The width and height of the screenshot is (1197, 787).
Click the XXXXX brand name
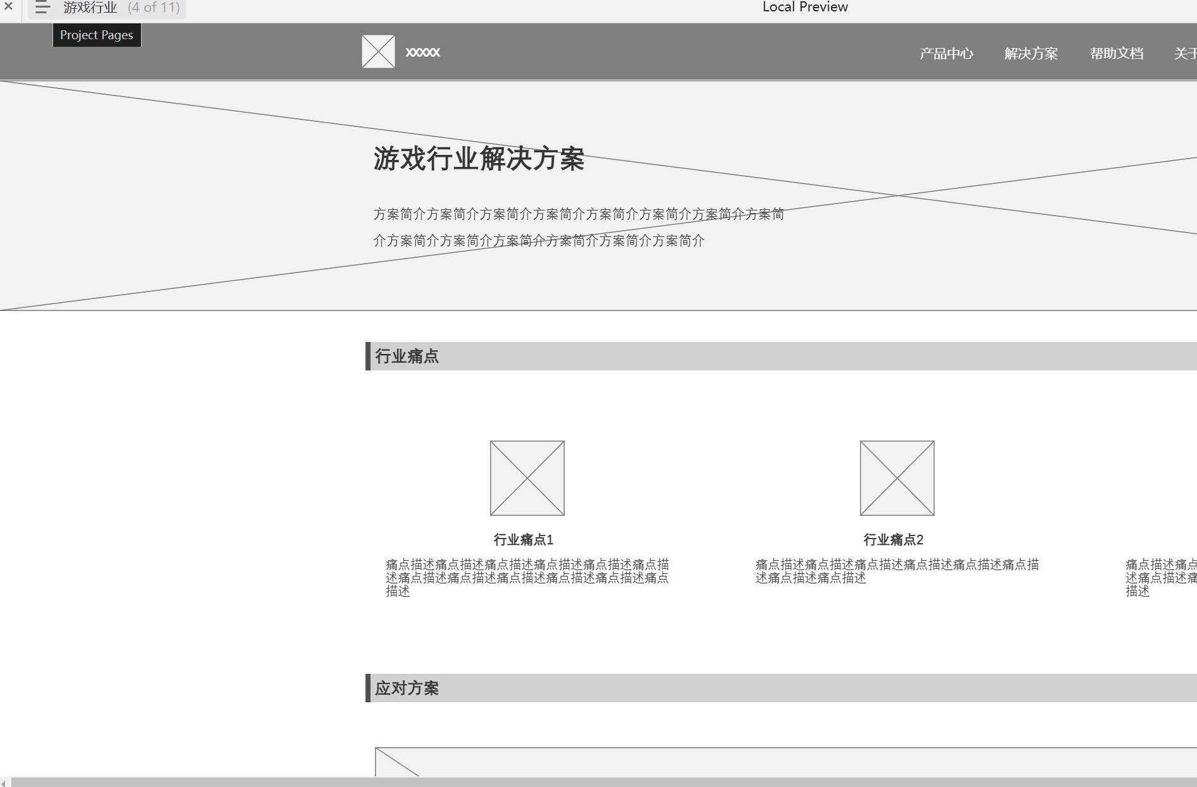coord(422,52)
